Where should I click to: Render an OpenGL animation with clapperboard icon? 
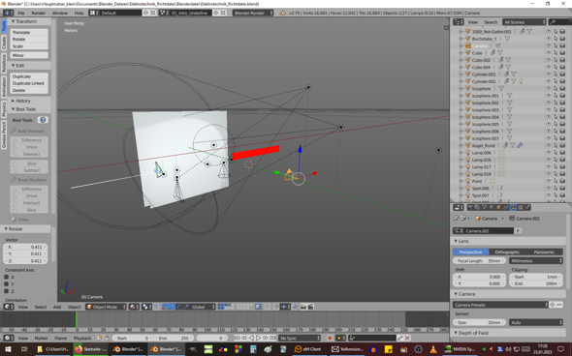tap(310, 307)
